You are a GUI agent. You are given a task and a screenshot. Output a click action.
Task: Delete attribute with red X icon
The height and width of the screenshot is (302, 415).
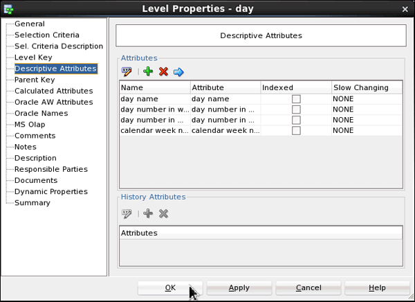163,71
